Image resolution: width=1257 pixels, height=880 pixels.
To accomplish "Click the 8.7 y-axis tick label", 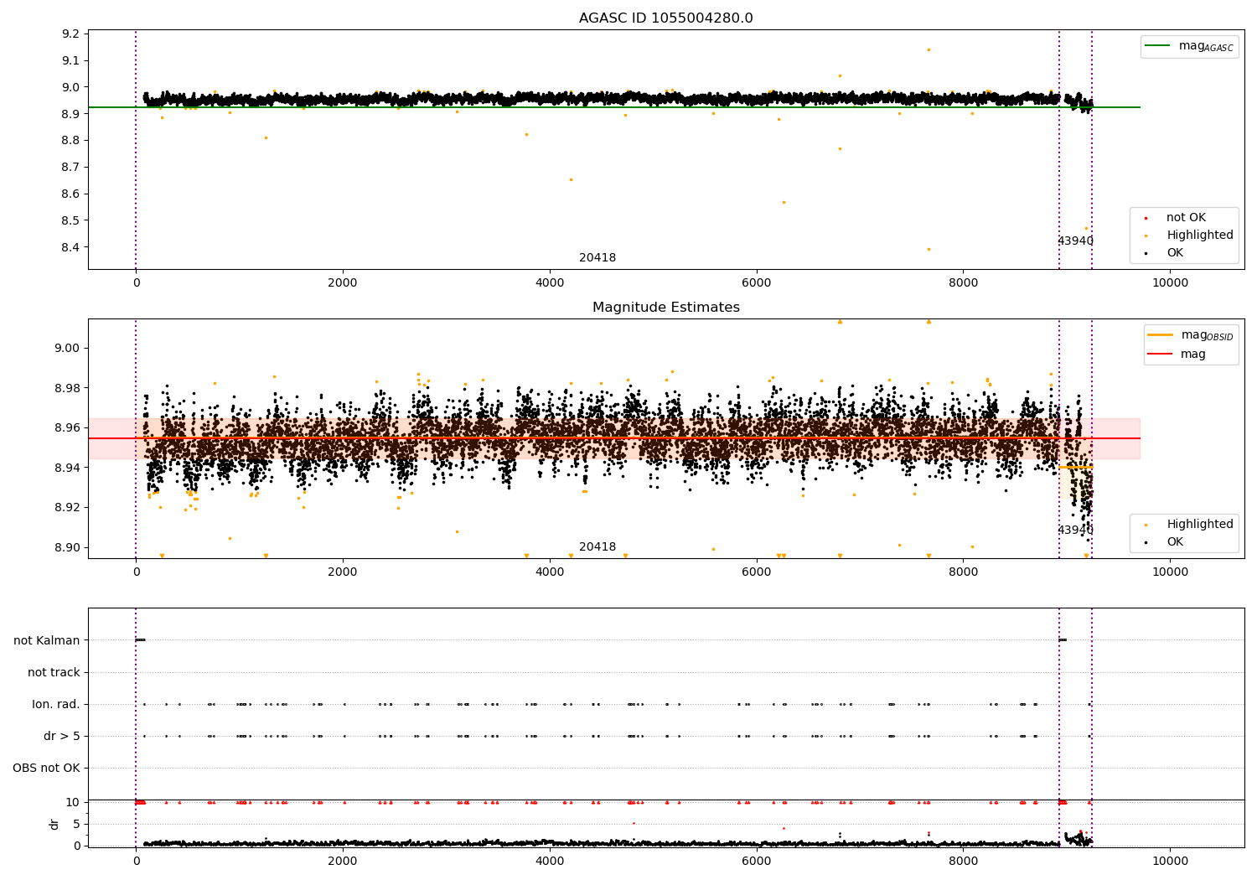I will [72, 167].
